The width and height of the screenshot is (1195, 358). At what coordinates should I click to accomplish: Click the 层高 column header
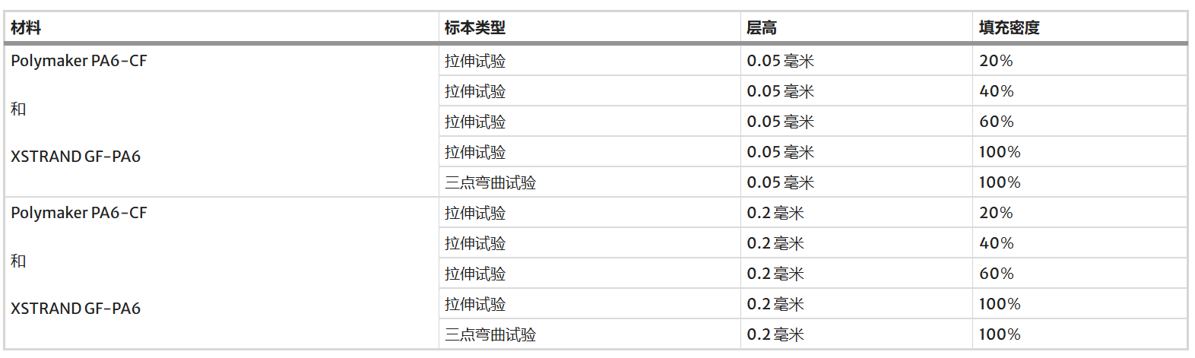point(762,28)
